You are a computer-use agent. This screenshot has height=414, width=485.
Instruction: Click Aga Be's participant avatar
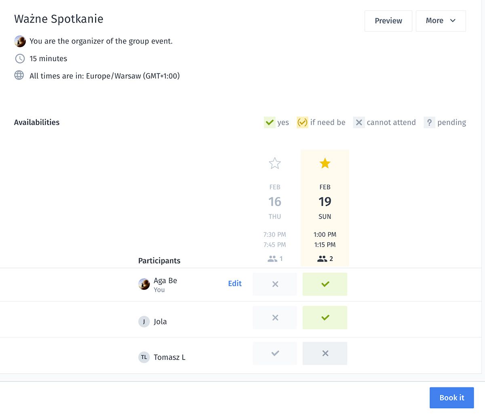(x=144, y=284)
